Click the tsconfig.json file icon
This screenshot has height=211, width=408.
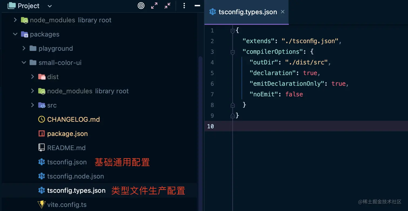coord(42,162)
